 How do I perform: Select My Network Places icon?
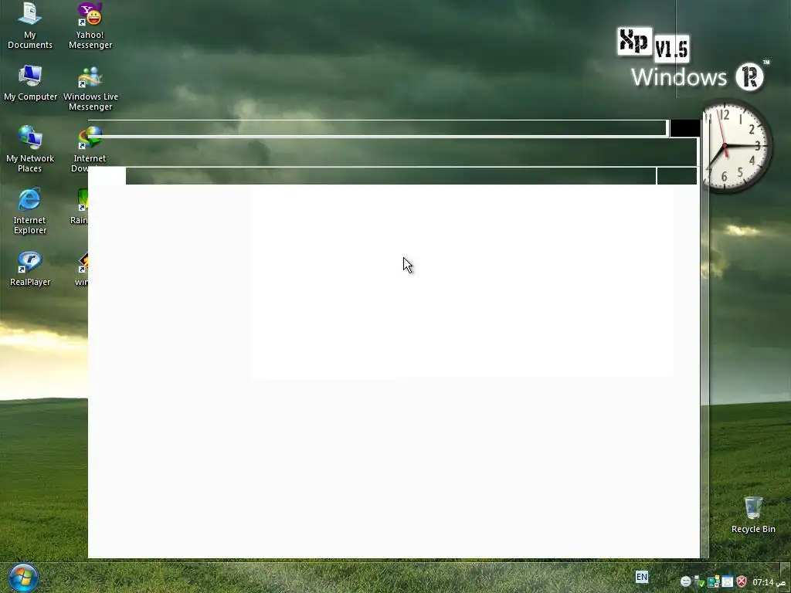30,149
